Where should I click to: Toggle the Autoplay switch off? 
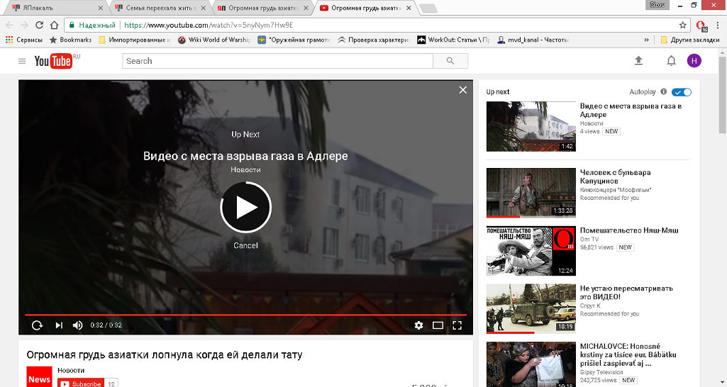tap(682, 92)
